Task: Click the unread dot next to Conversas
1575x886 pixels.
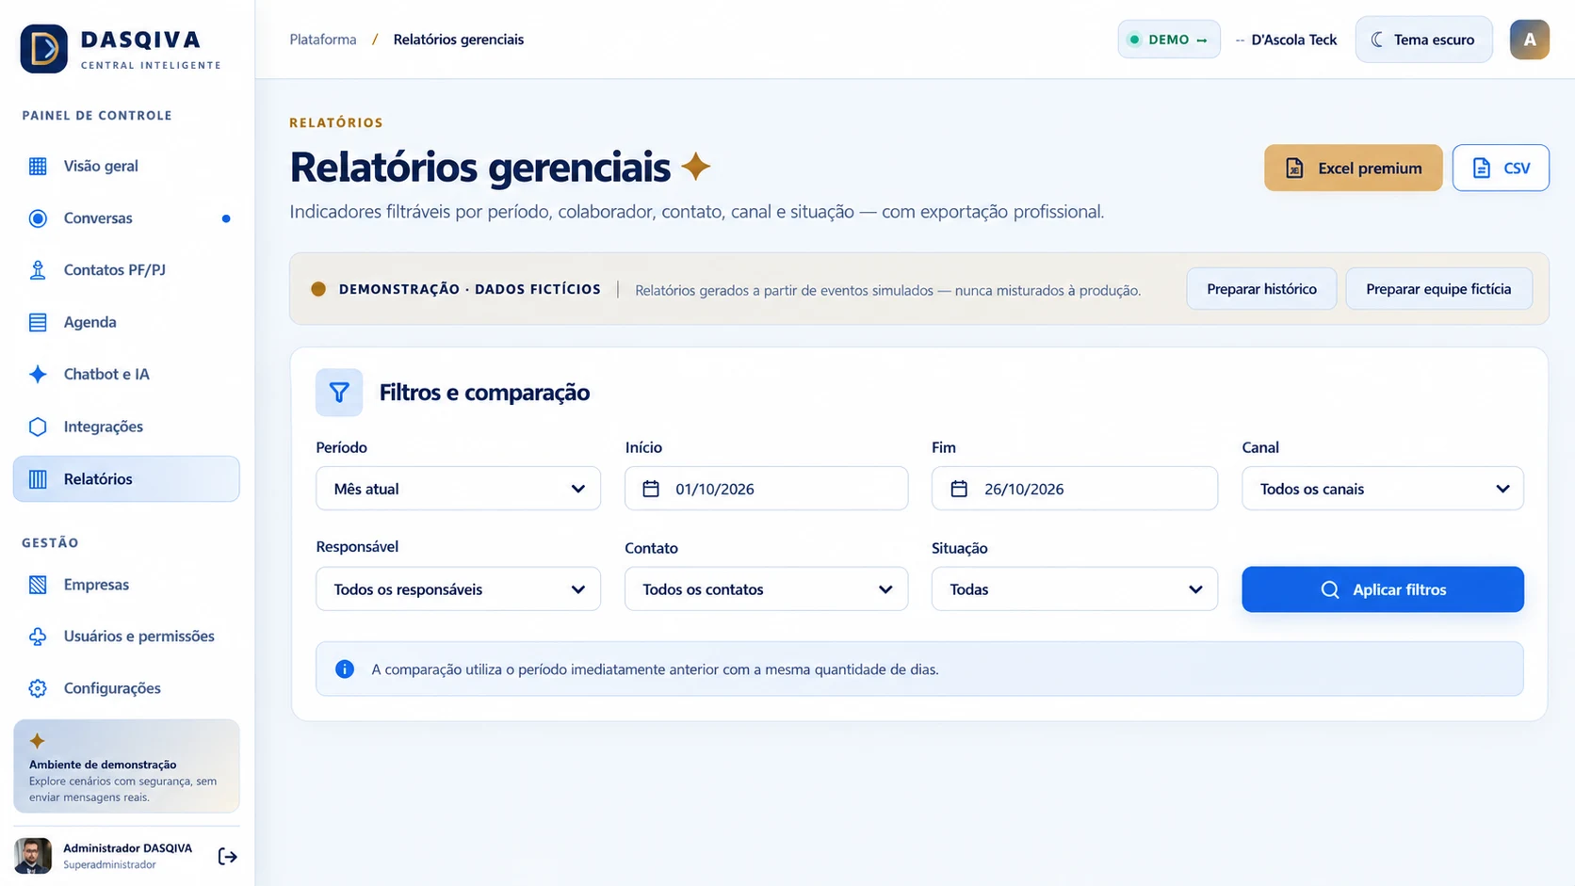Action: (226, 218)
